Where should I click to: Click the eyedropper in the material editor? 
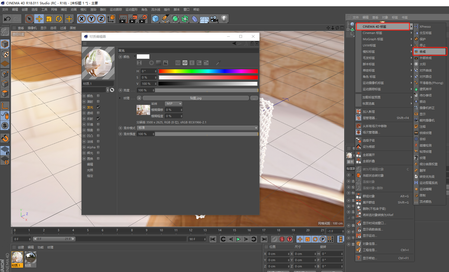218,63
